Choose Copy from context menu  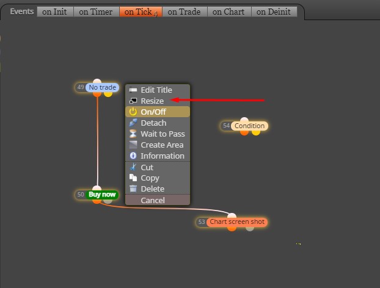[x=158, y=178]
